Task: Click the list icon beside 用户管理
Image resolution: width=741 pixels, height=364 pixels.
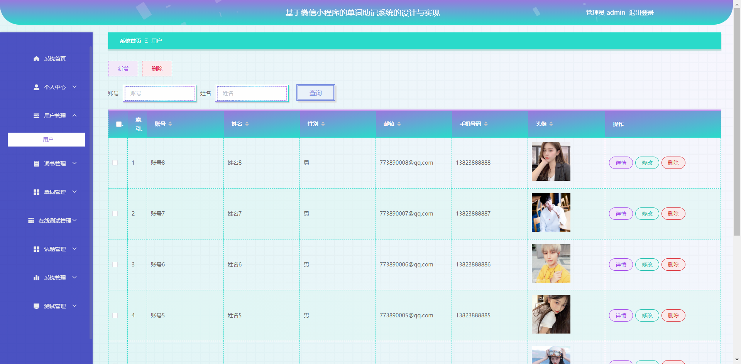Action: 36,116
